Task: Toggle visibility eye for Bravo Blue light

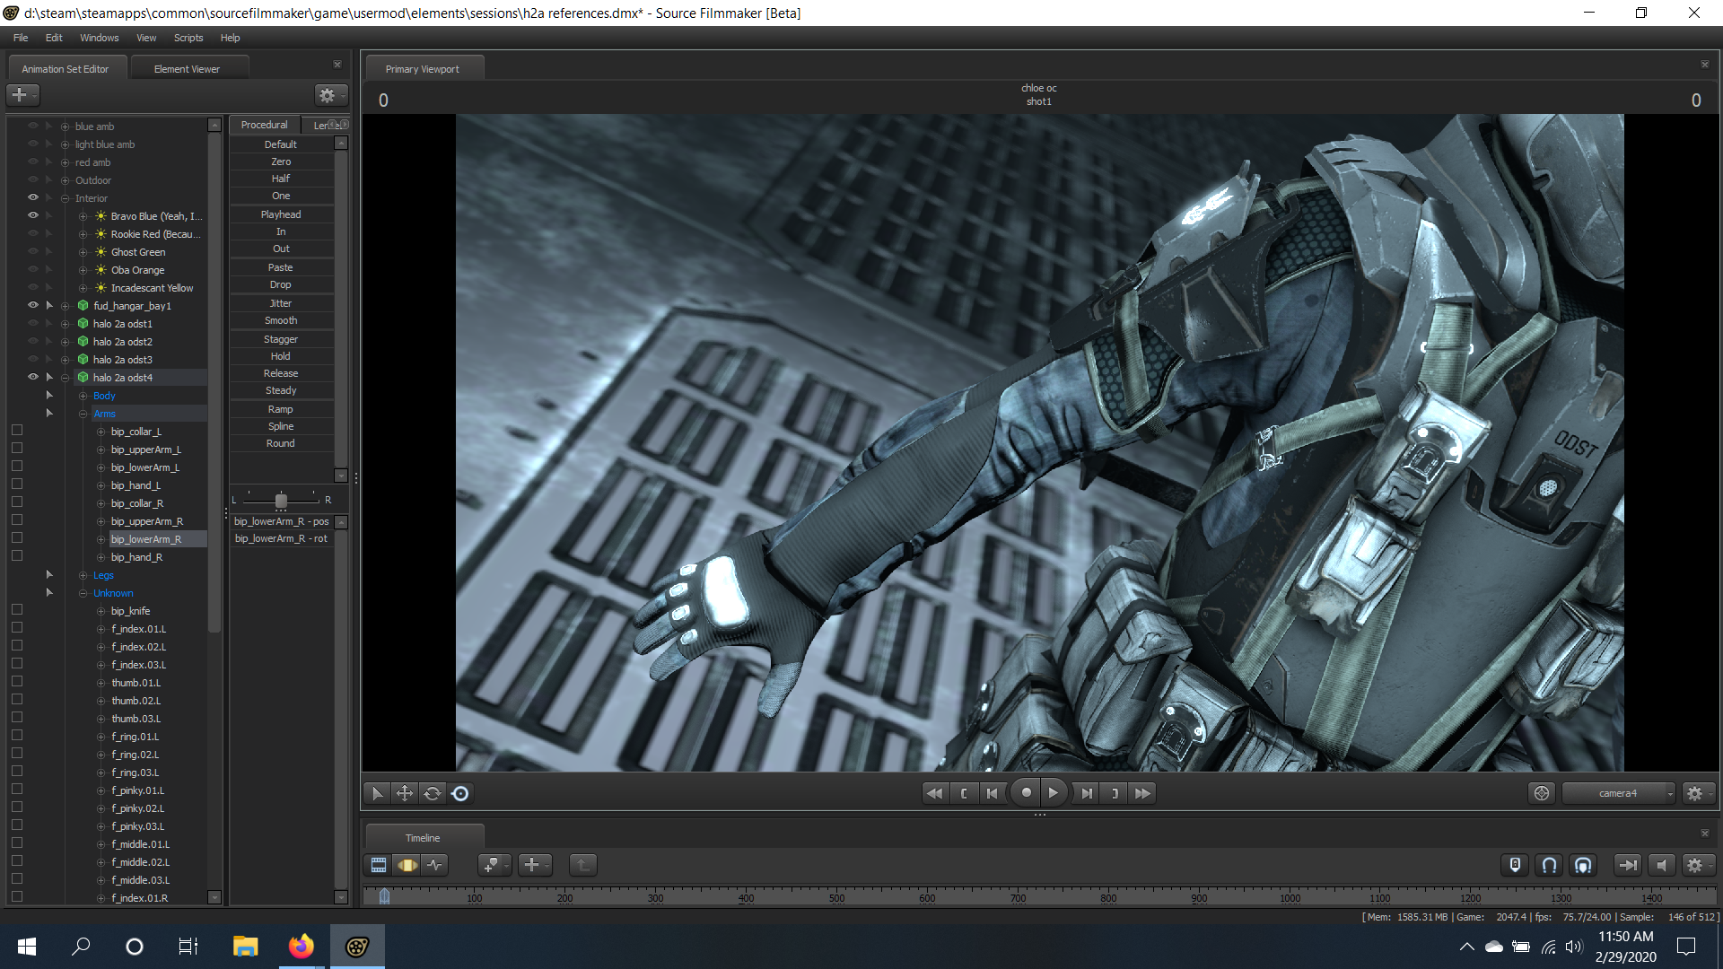Action: 33,216
